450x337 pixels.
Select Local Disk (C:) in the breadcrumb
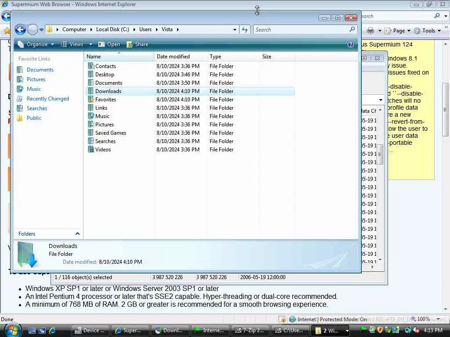point(112,29)
